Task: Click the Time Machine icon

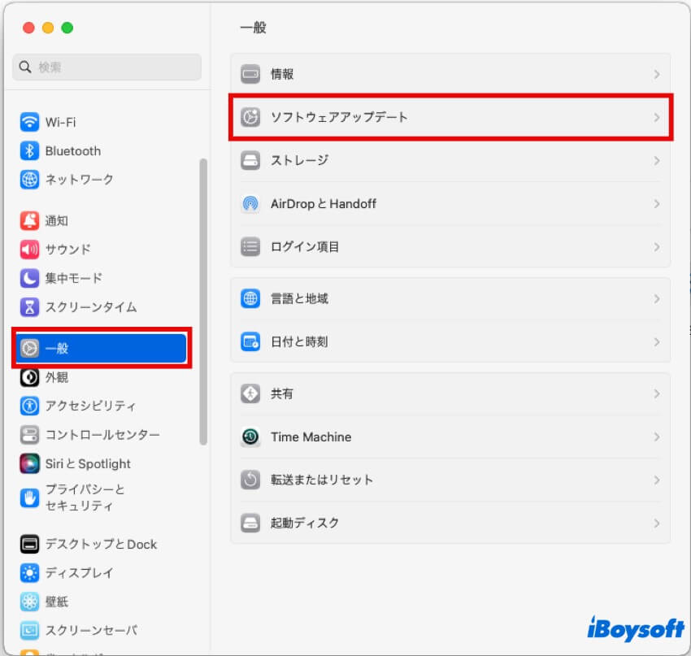Action: pyautogui.click(x=250, y=437)
